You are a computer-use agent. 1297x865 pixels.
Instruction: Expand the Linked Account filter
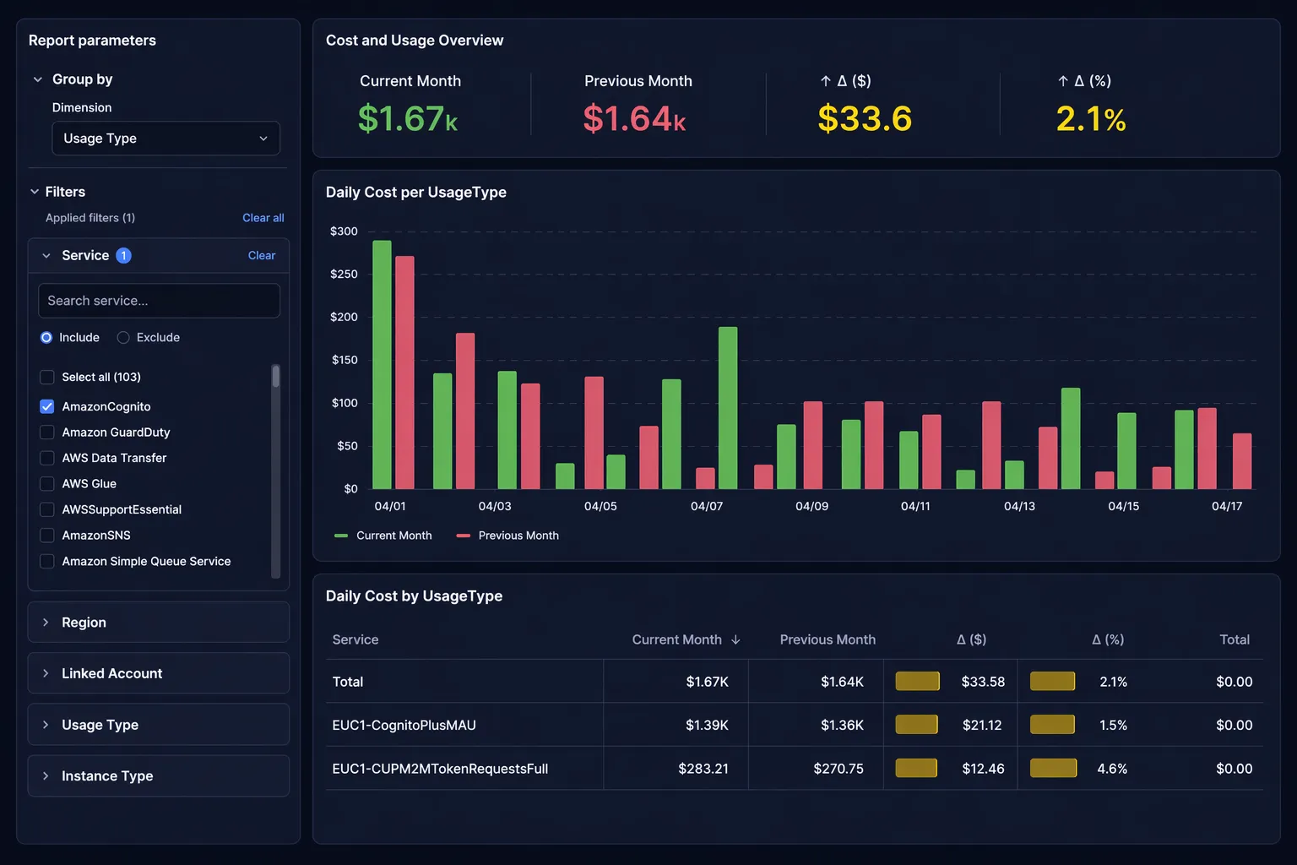point(159,673)
